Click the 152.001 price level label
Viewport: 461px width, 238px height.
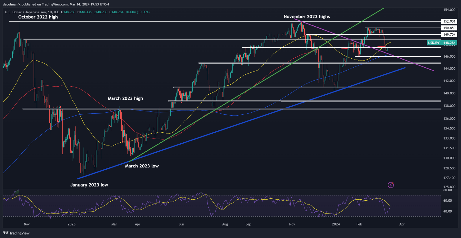point(448,21)
